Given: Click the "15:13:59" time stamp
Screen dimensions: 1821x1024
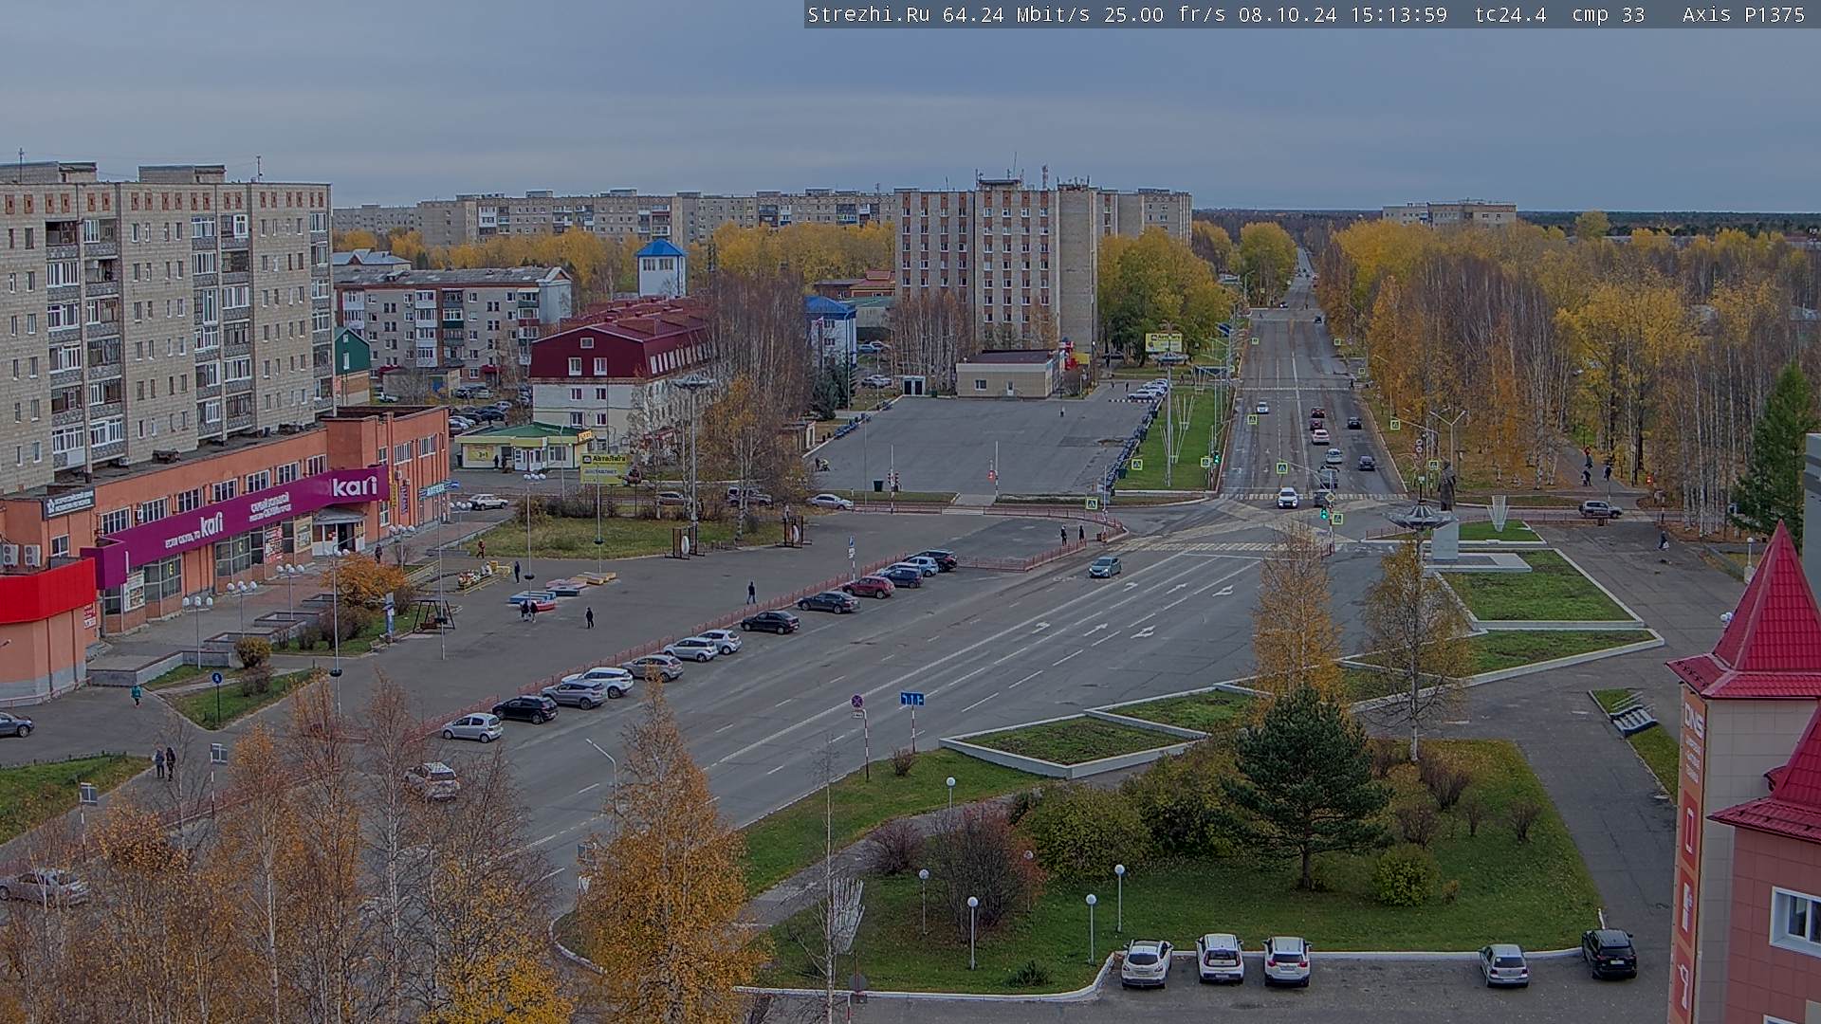Looking at the screenshot, I should 1399,14.
